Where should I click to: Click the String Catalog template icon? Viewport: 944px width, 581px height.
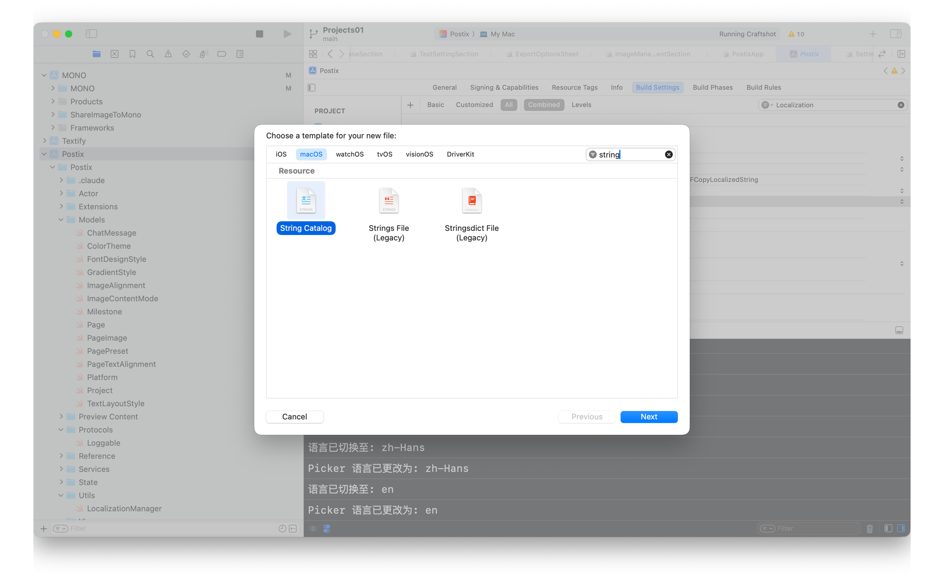[306, 201]
